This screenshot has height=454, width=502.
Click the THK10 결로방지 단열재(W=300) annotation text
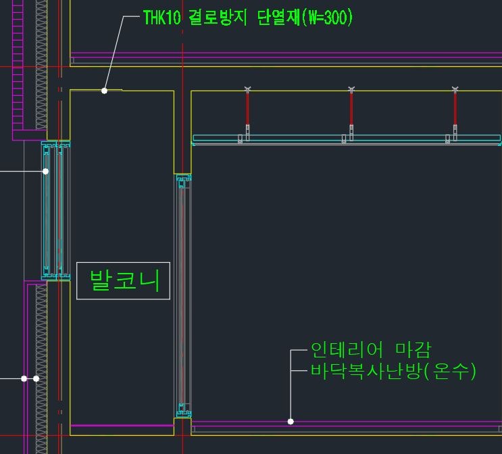pos(247,18)
